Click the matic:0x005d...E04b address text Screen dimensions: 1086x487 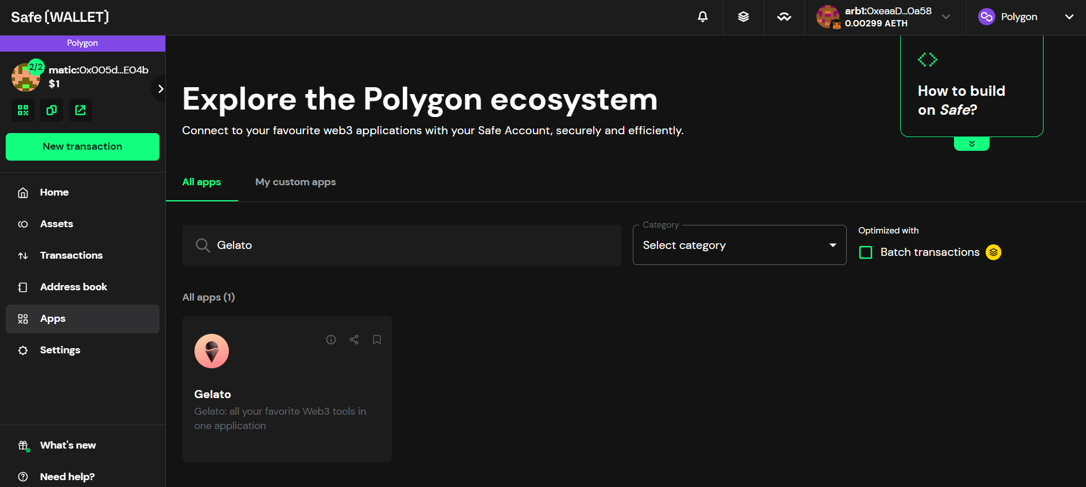click(x=99, y=70)
